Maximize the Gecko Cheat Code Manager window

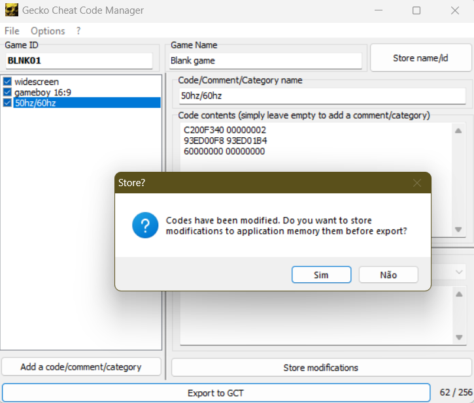(x=416, y=10)
